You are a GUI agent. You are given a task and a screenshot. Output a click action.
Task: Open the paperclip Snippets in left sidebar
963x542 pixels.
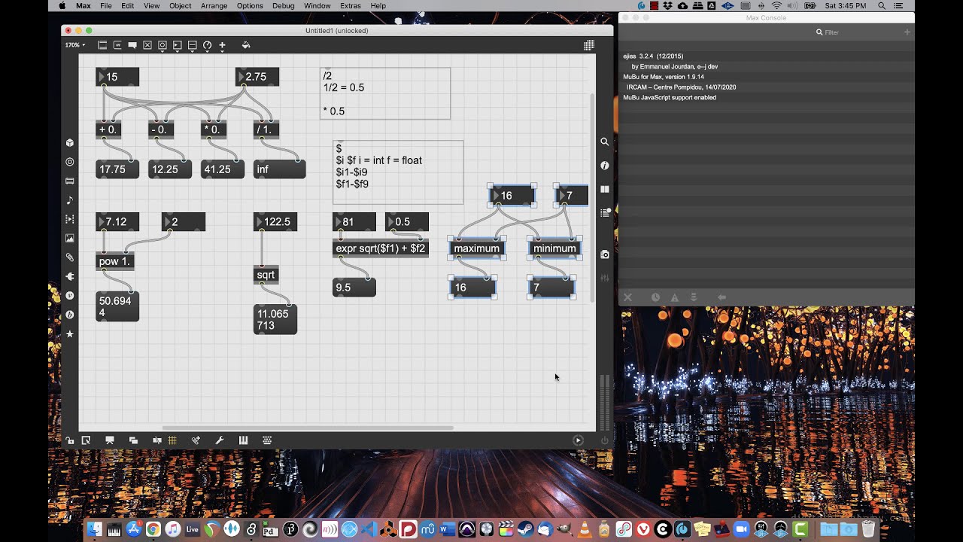pos(70,257)
